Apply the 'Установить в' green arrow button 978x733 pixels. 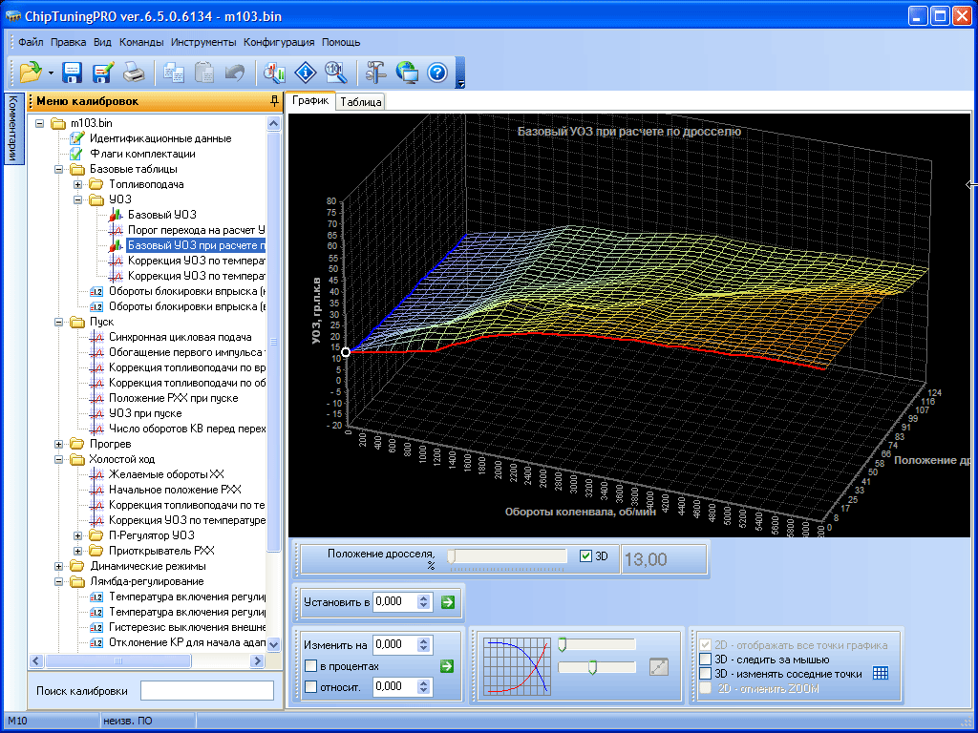pos(448,602)
